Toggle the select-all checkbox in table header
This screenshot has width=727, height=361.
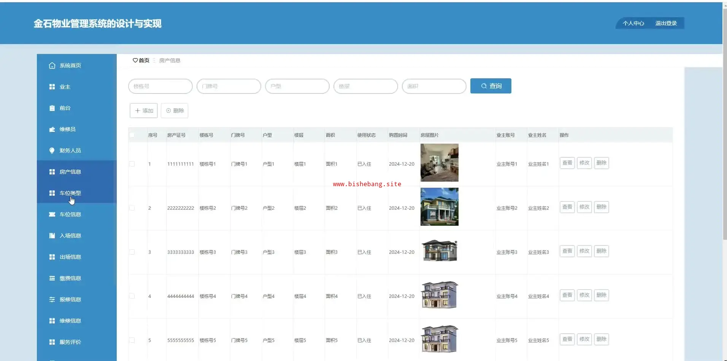[132, 135]
